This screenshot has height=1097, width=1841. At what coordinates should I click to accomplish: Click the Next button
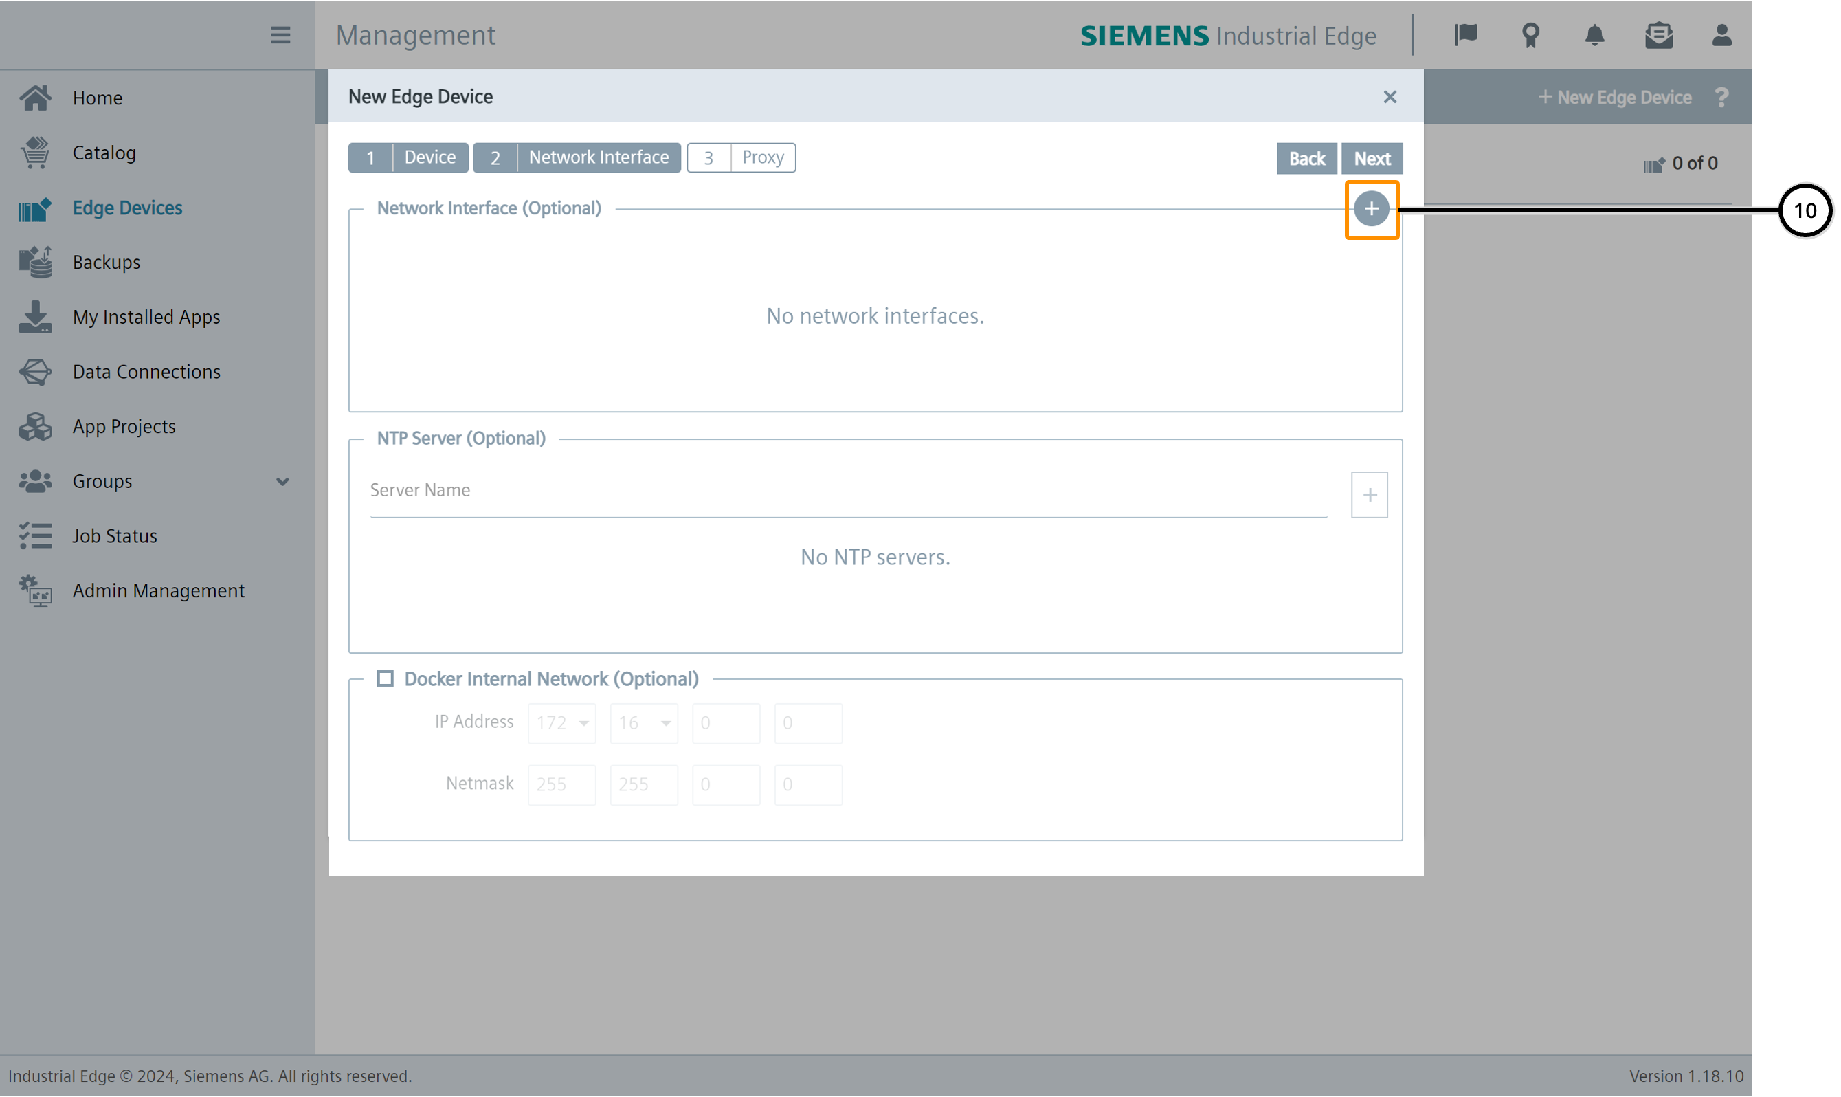point(1372,158)
